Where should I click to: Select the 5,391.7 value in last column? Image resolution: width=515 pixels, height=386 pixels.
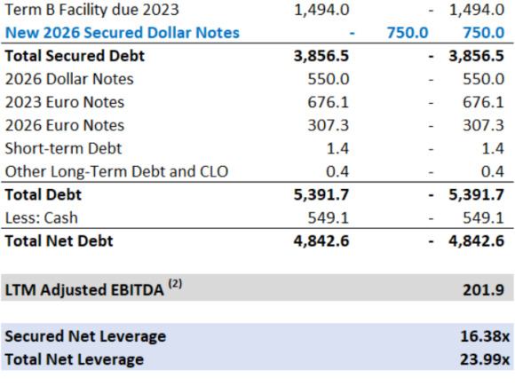476,194
